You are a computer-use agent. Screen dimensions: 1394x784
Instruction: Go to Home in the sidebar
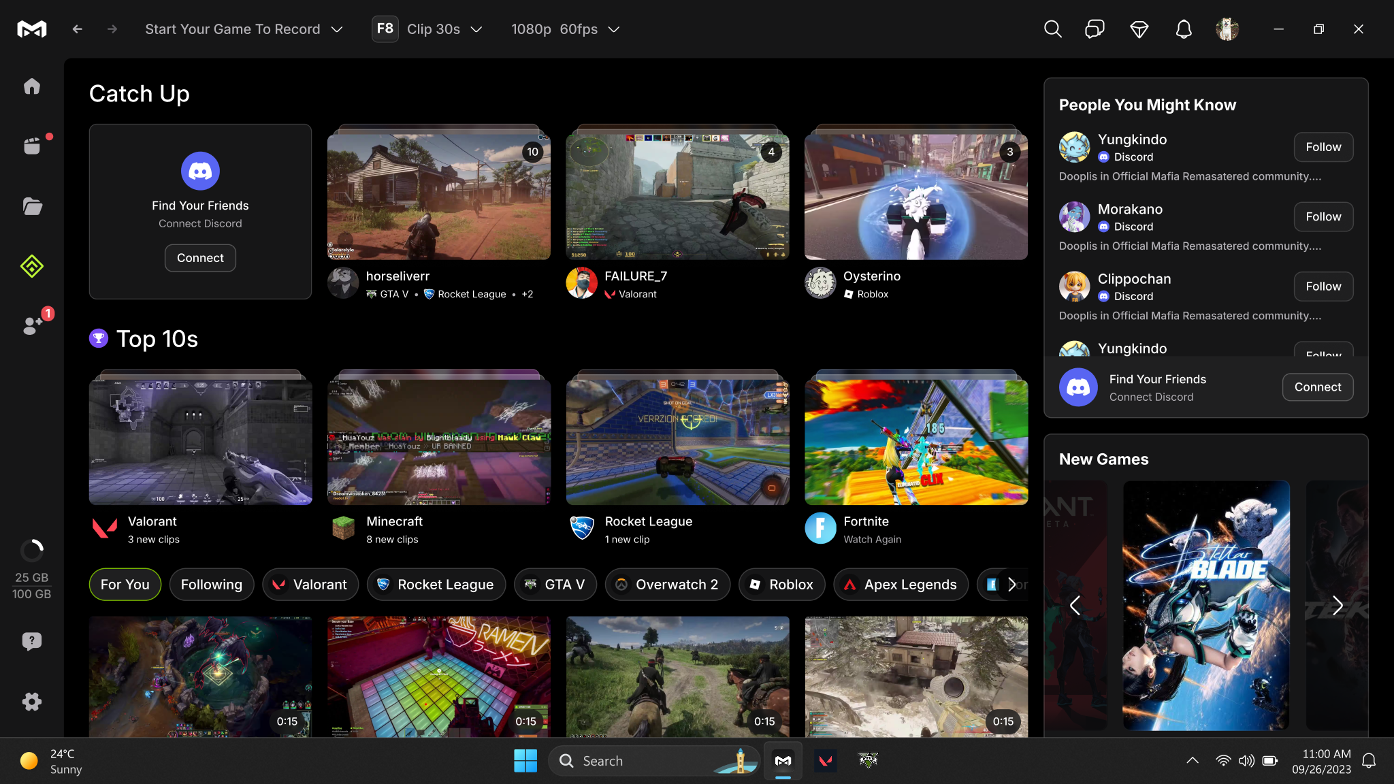click(x=32, y=86)
